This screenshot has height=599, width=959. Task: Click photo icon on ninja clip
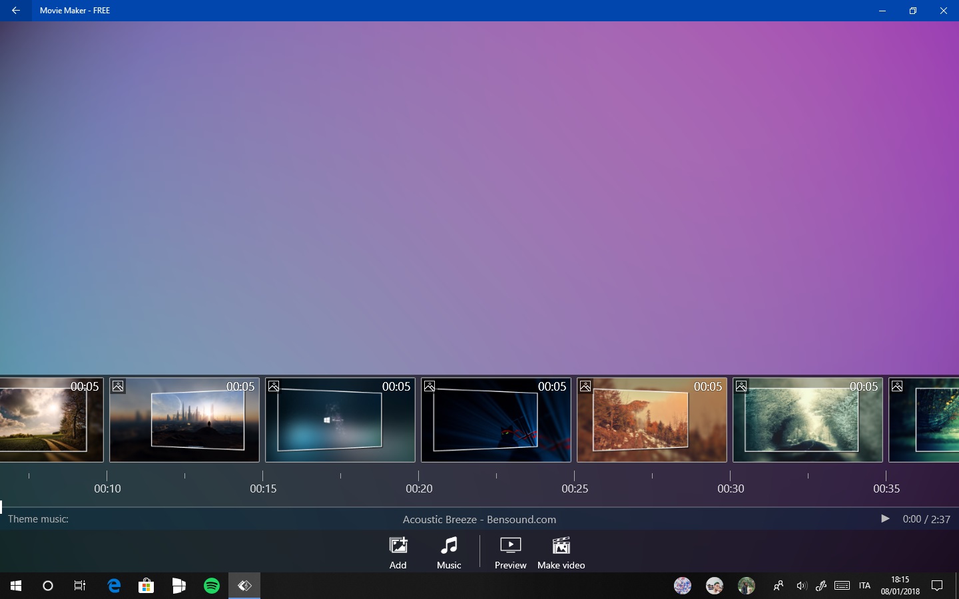[430, 386]
